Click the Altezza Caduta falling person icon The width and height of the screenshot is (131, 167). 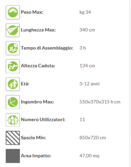click(x=13, y=66)
